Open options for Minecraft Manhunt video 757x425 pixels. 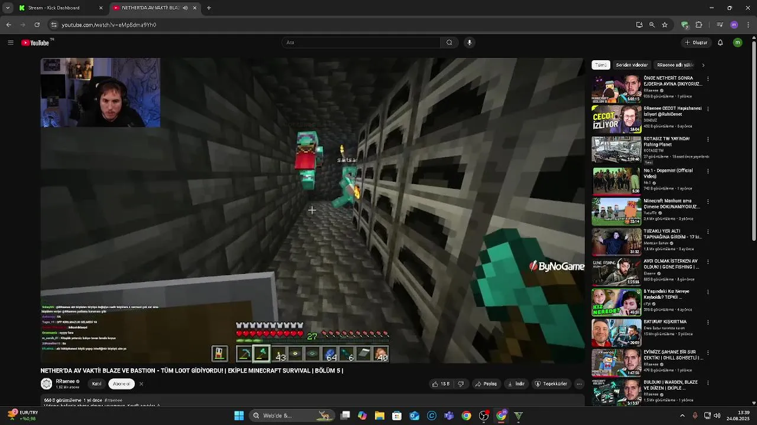708,201
